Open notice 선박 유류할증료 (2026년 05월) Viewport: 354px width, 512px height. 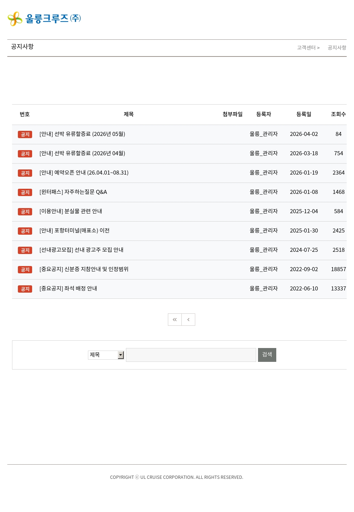pyautogui.click(x=82, y=134)
